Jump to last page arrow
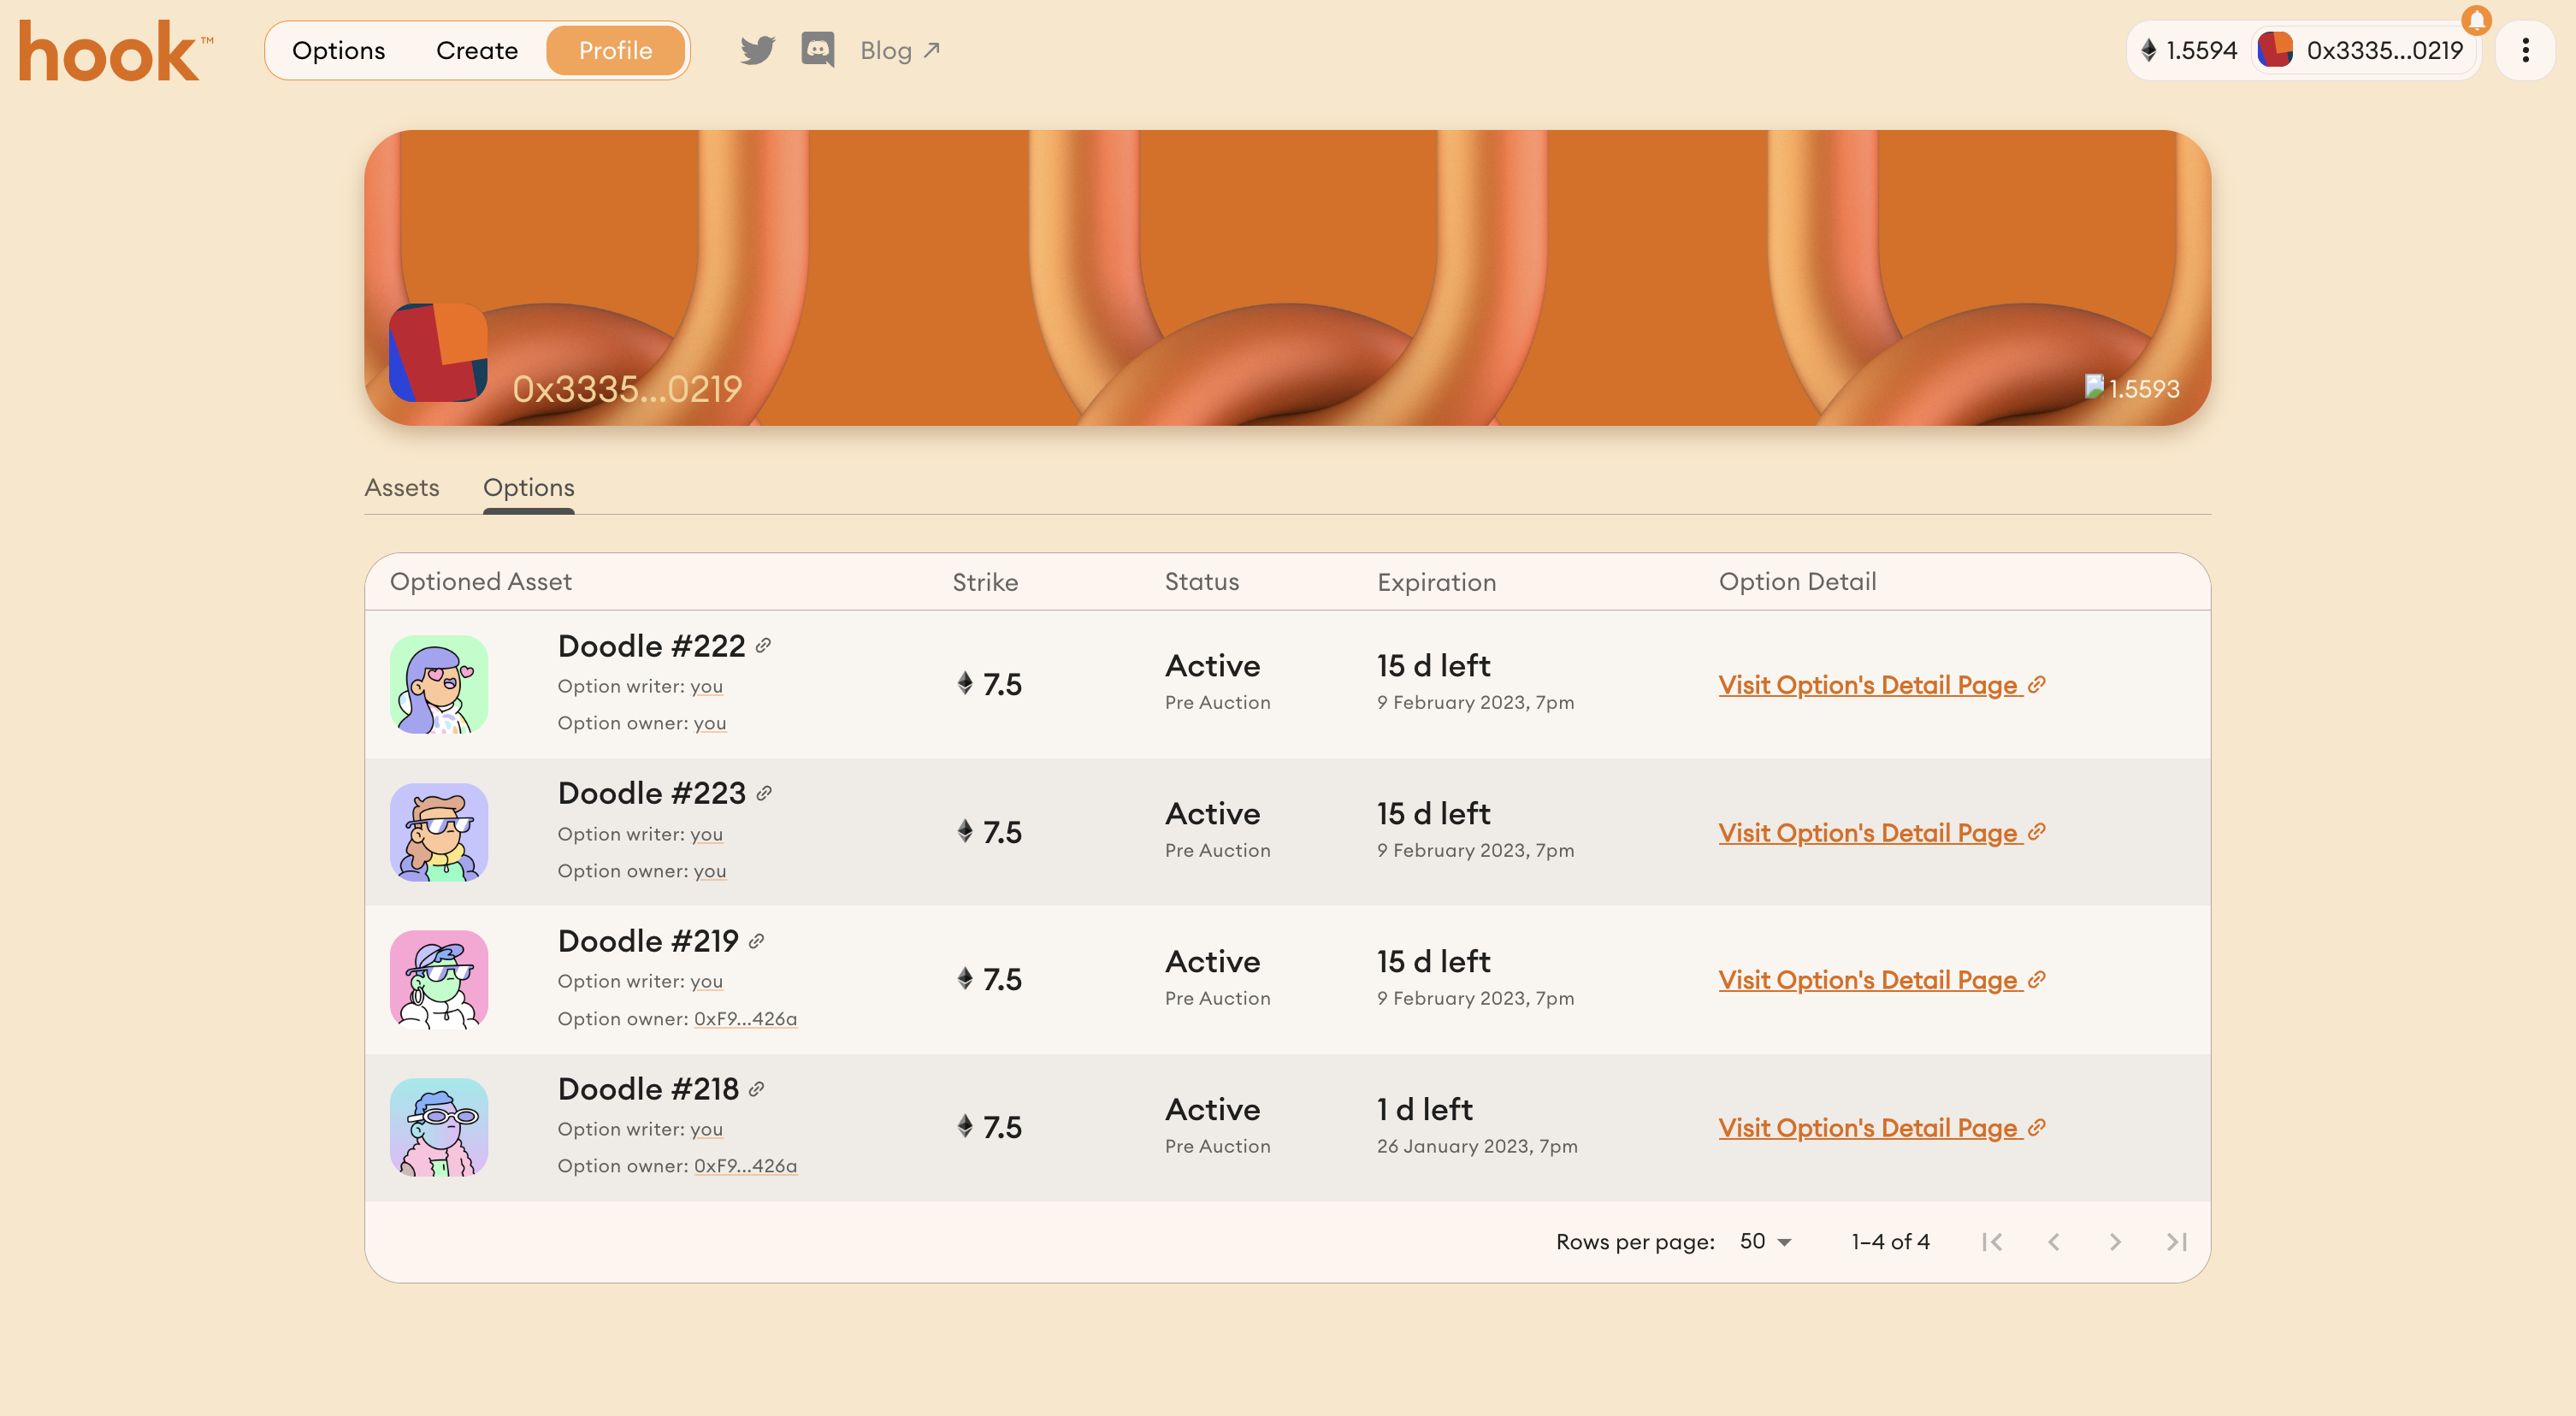The image size is (2576, 1416). coord(2176,1242)
